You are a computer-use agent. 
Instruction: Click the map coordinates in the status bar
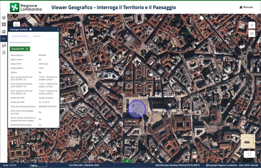[84, 165]
